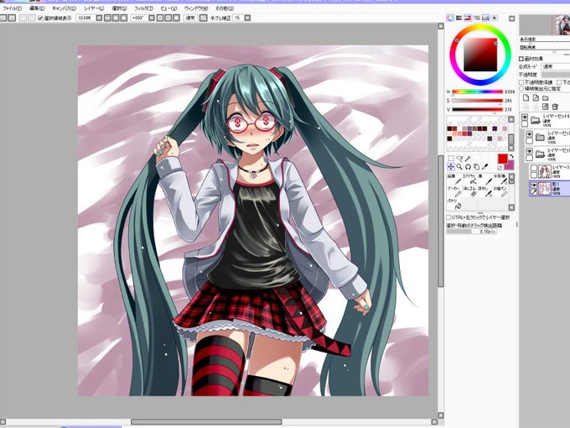Adjust the S saturation slider
The width and height of the screenshot is (570, 428).
[477, 101]
